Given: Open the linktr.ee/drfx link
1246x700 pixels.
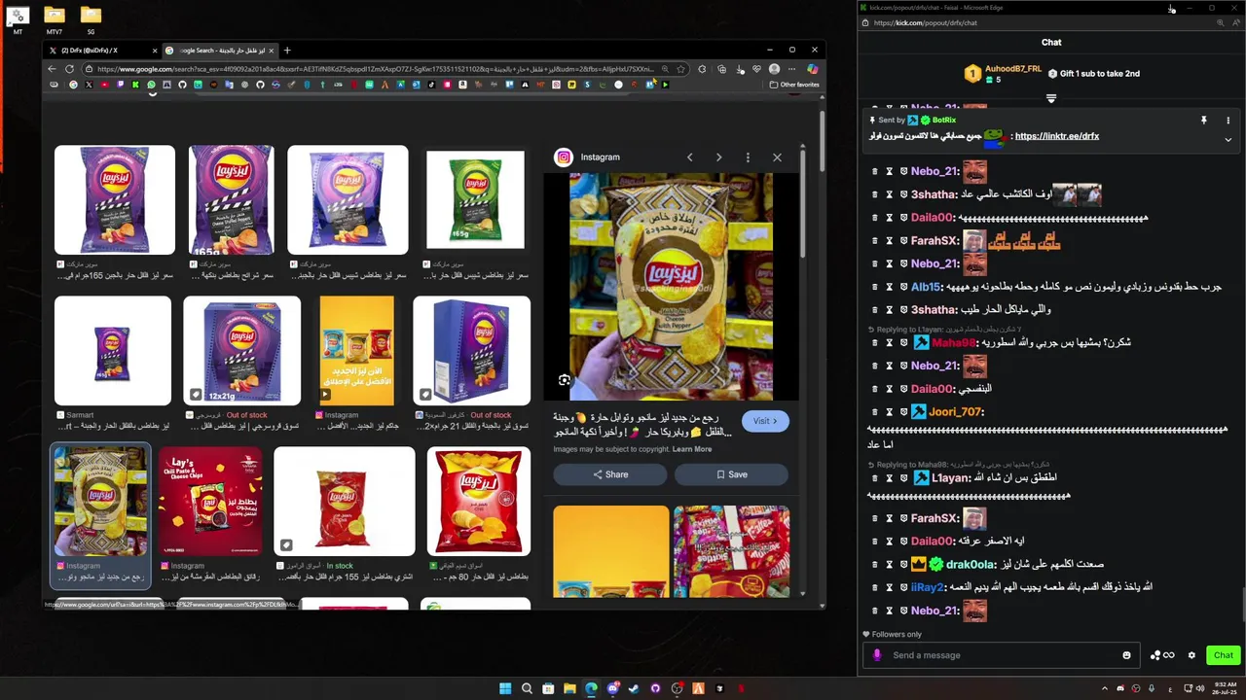Looking at the screenshot, I should click(1056, 136).
